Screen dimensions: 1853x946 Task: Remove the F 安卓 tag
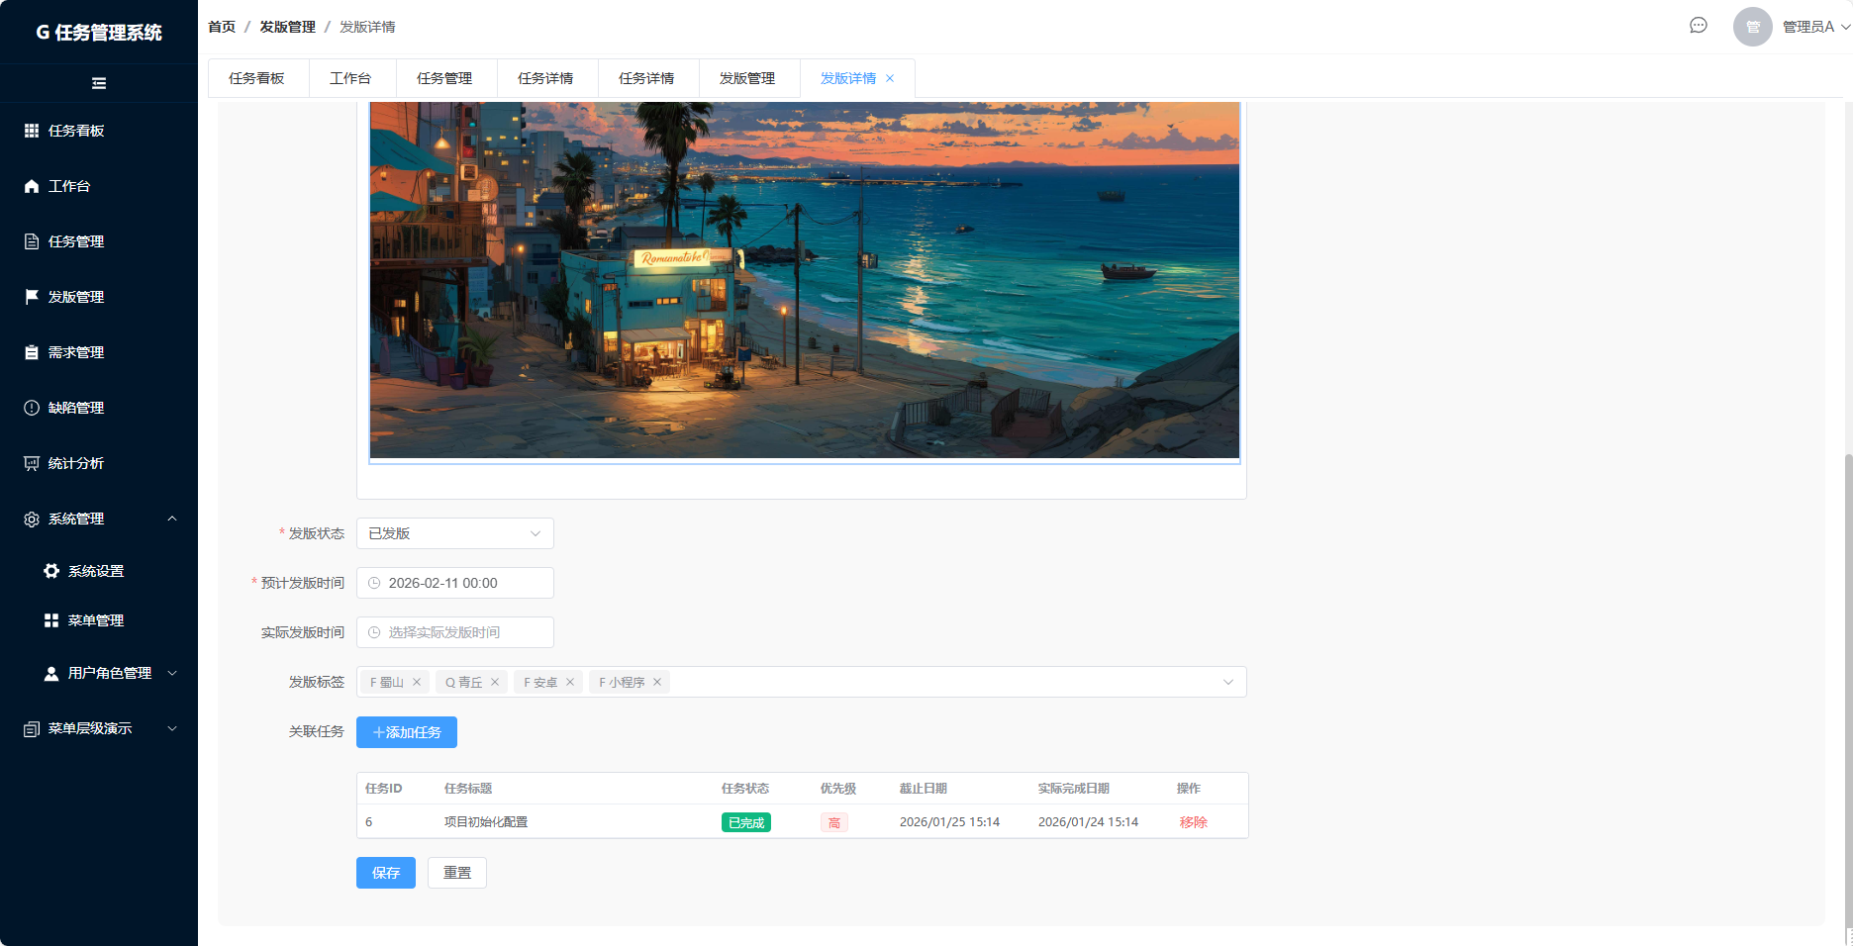pyautogui.click(x=570, y=682)
